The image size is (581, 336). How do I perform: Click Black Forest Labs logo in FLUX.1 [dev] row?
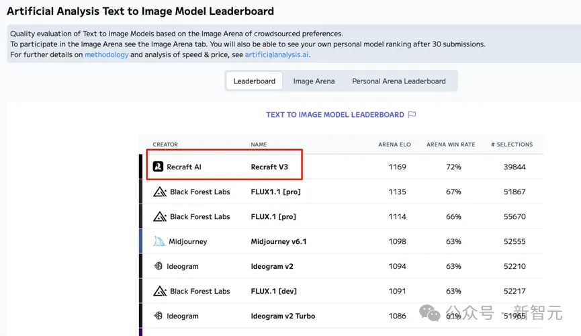(160, 291)
